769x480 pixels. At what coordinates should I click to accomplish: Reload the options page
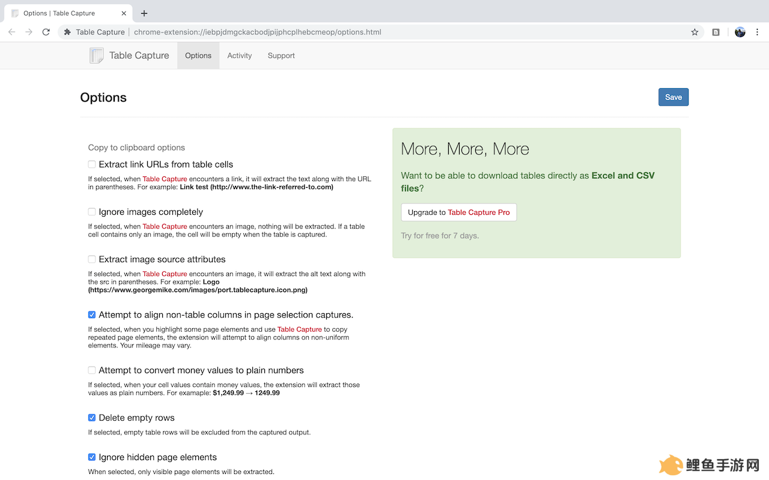click(46, 32)
